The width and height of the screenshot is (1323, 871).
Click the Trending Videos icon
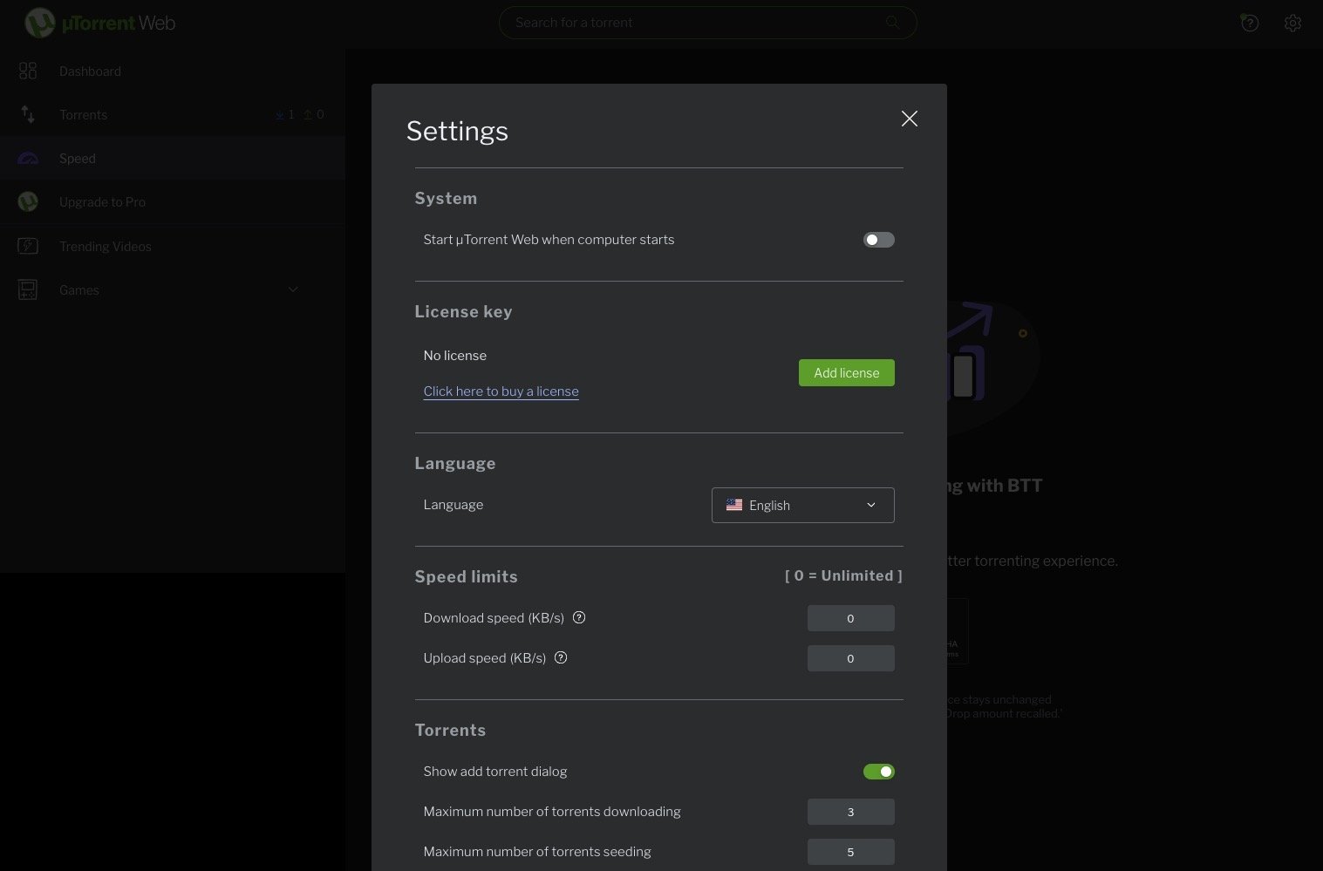[28, 246]
